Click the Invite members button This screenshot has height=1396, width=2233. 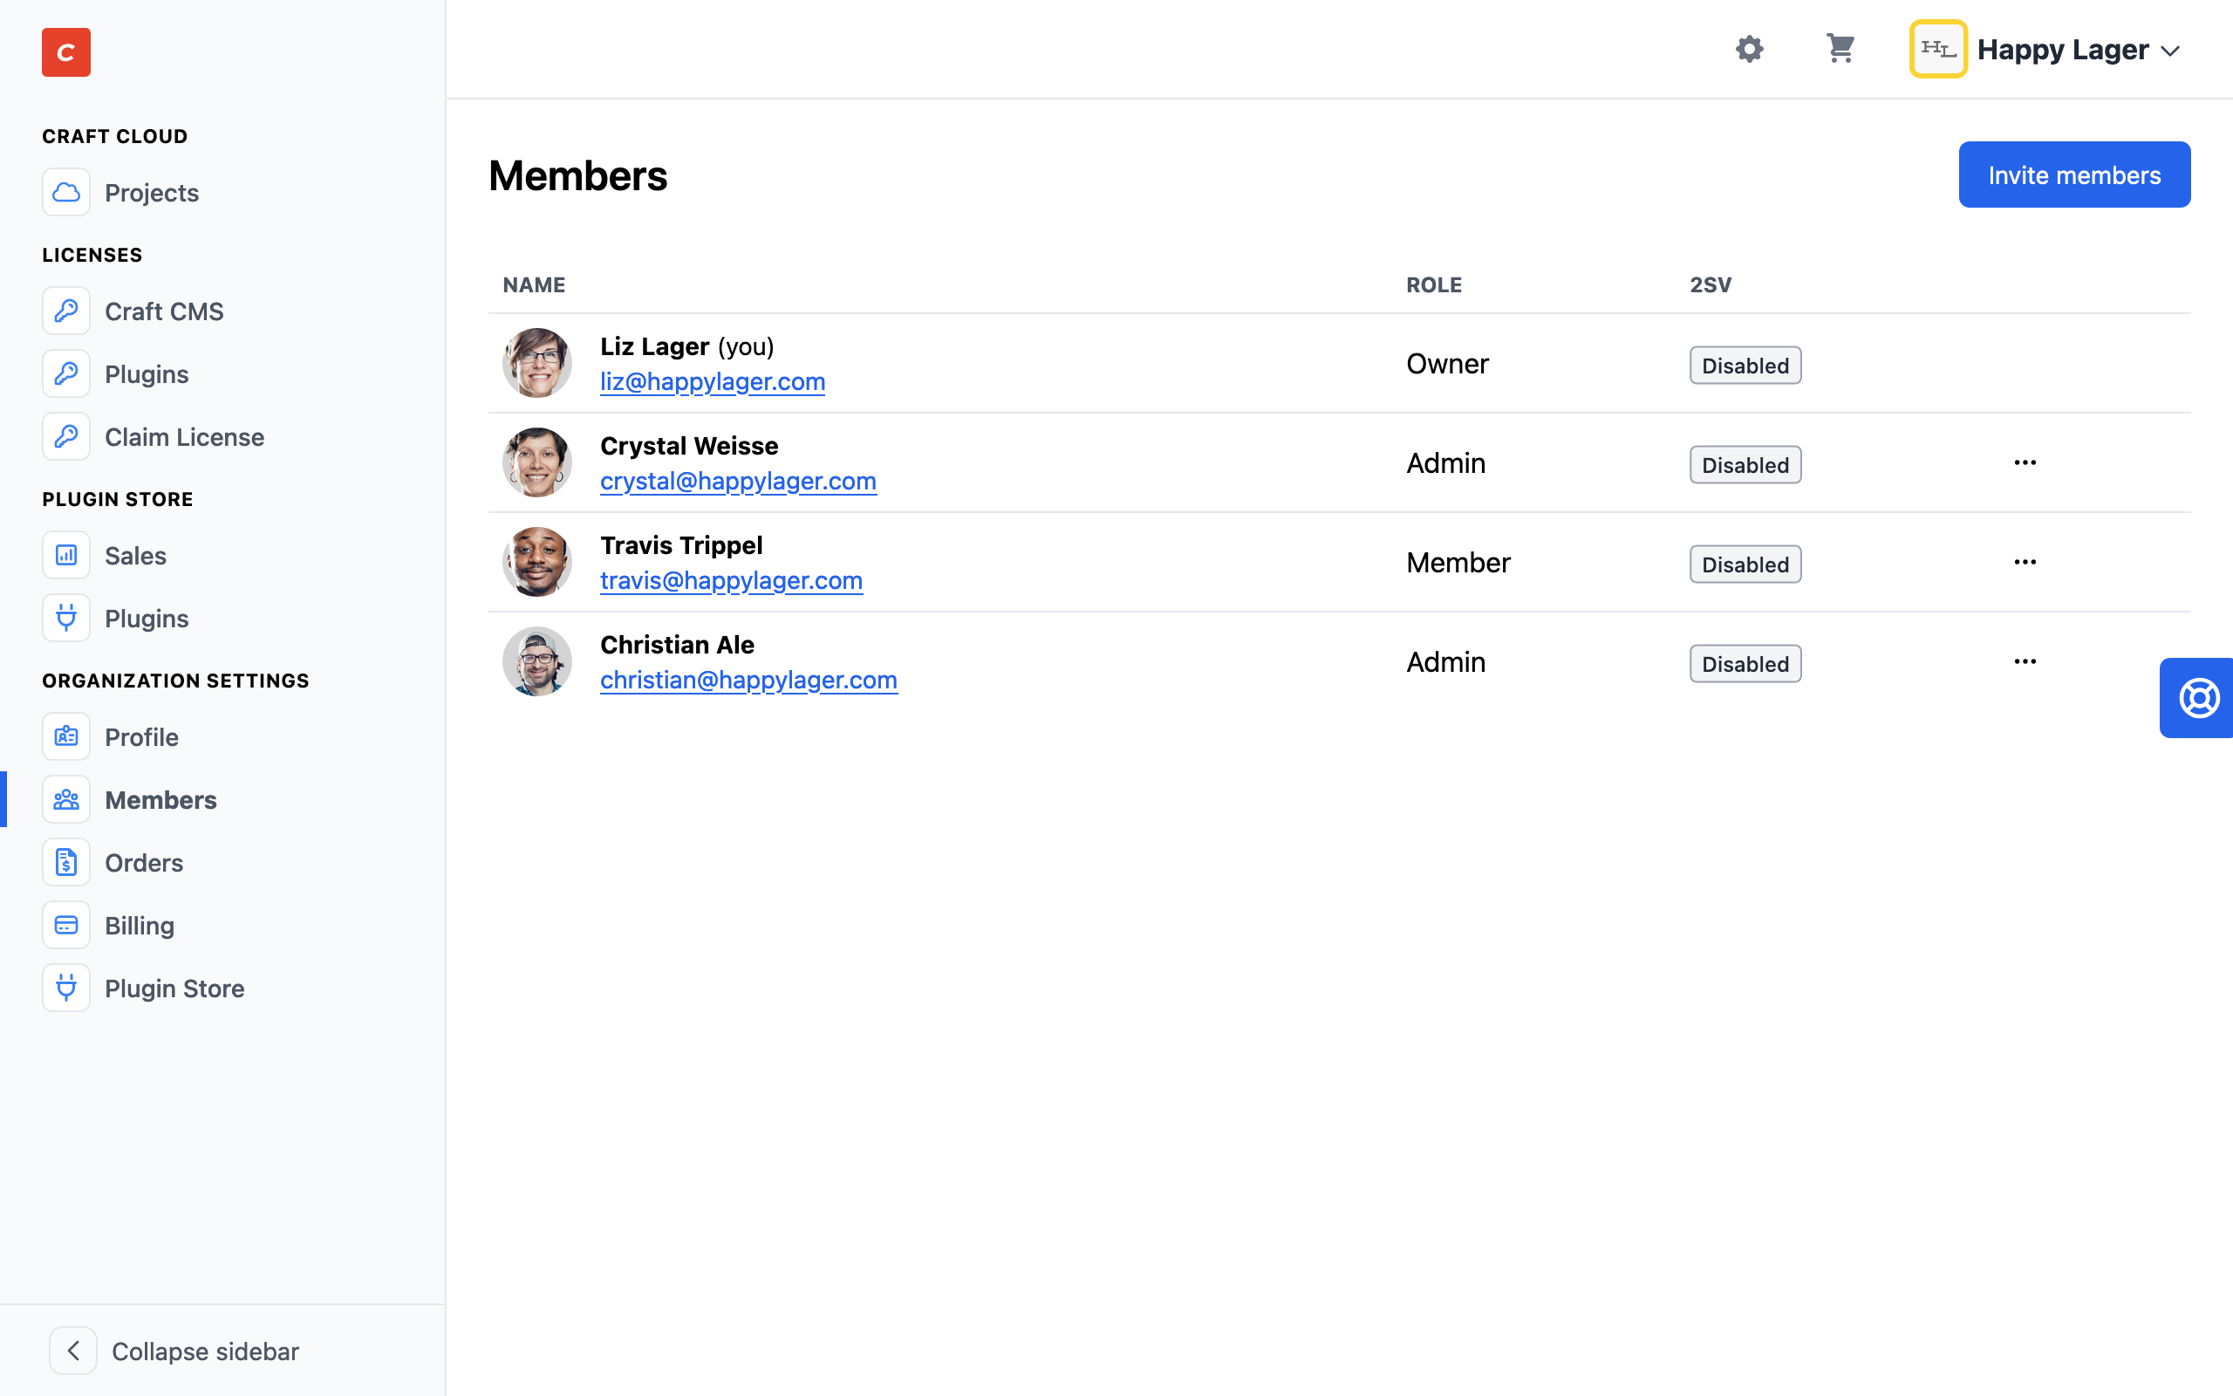[2073, 174]
